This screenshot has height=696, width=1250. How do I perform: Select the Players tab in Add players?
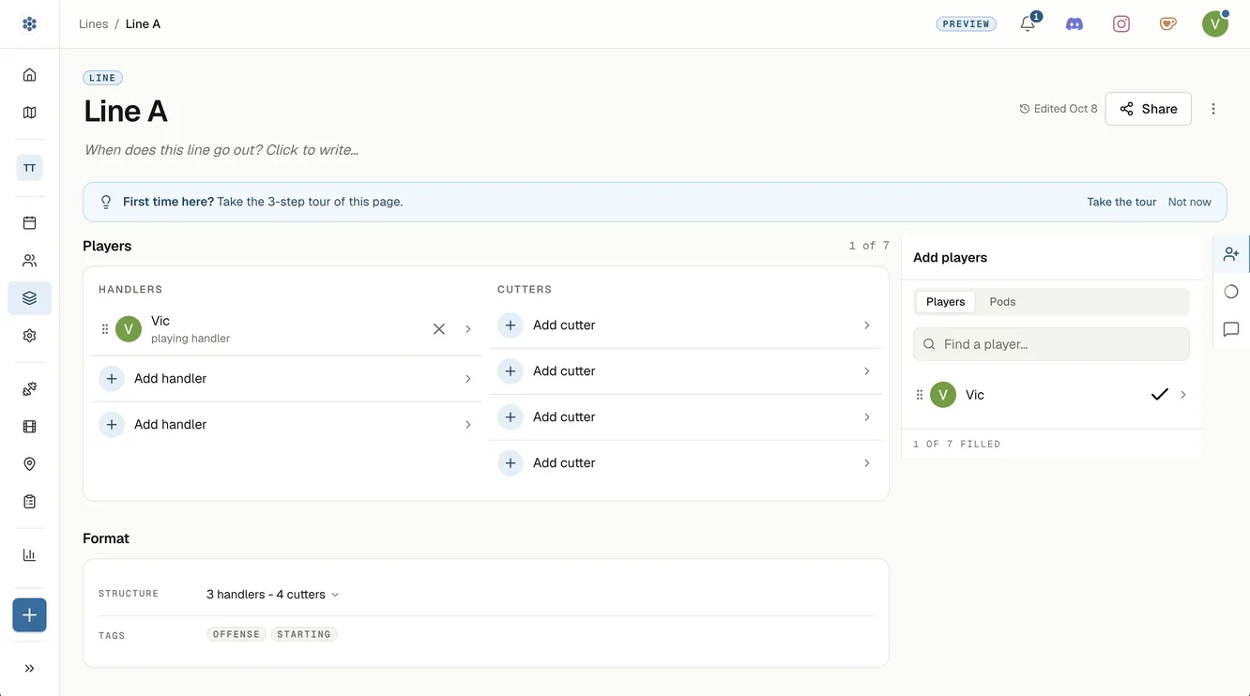point(945,302)
